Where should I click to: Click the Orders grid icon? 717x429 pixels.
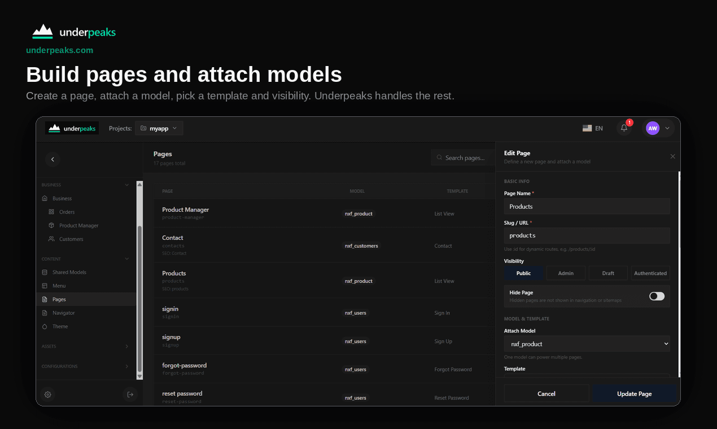[x=51, y=212]
